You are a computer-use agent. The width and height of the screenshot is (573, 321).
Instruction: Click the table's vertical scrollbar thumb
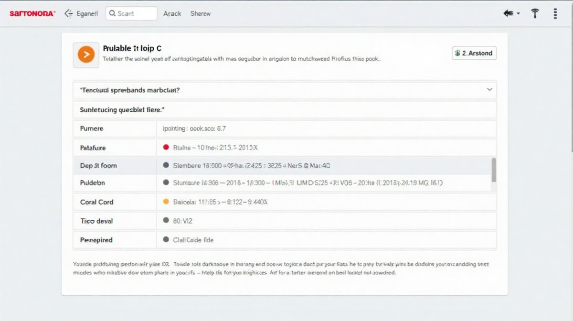click(494, 170)
